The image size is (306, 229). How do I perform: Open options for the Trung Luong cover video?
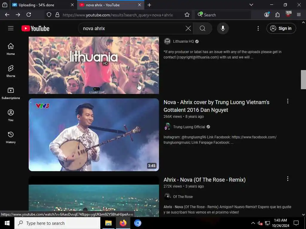[288, 101]
